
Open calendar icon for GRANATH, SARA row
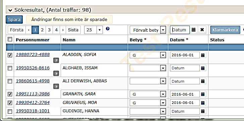click(x=203, y=94)
